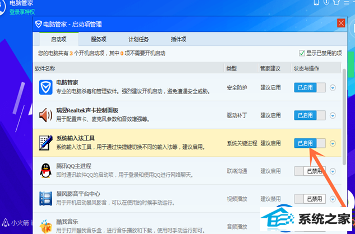Image resolution: width=355 pixels, height=234 pixels.
Task: Uncheck 显示已禁用的项 checkbox
Action: 302,53
